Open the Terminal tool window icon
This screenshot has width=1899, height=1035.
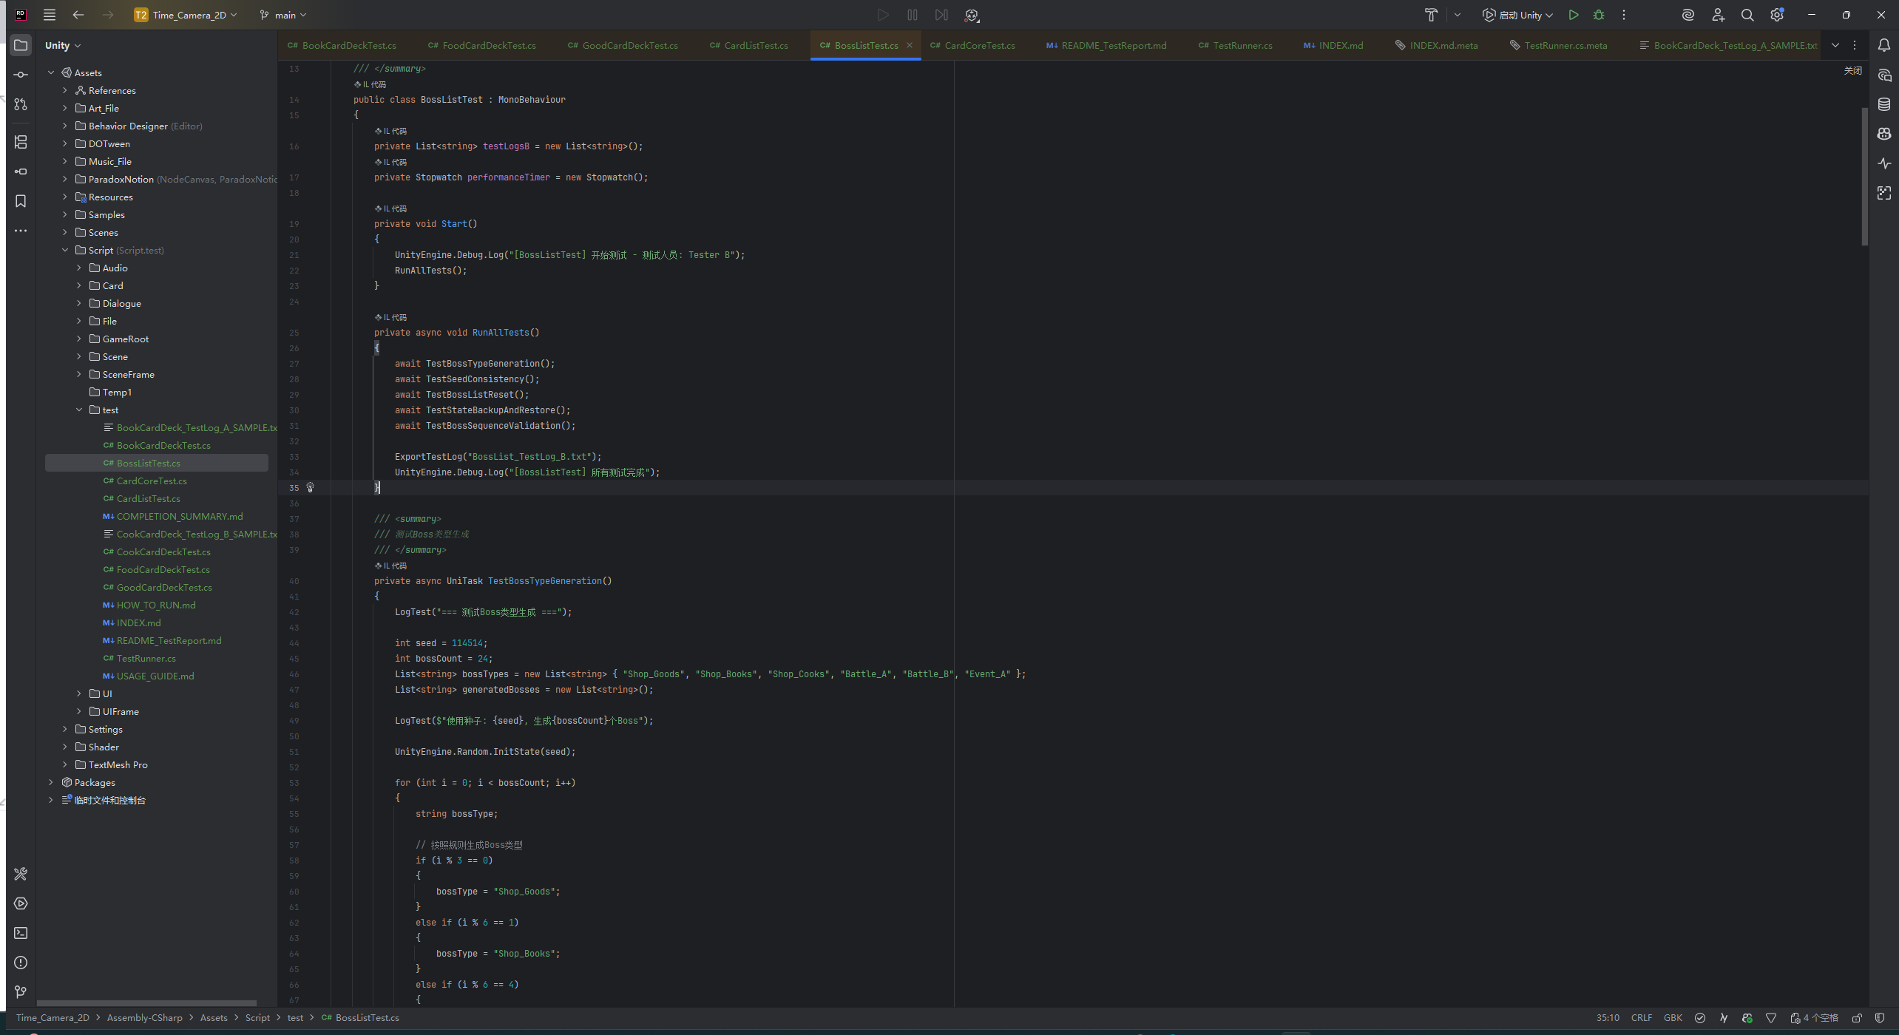tap(21, 933)
